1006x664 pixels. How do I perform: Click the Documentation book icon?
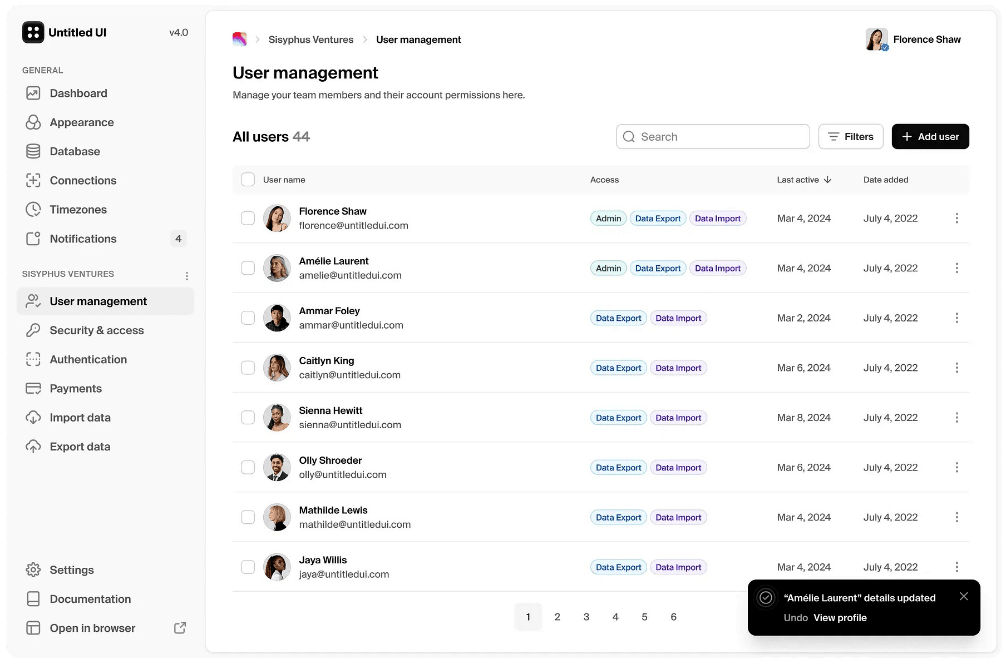(33, 599)
